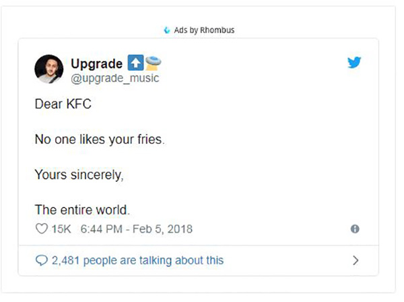Click the Rhombus ads logo icon

[x=167, y=30]
